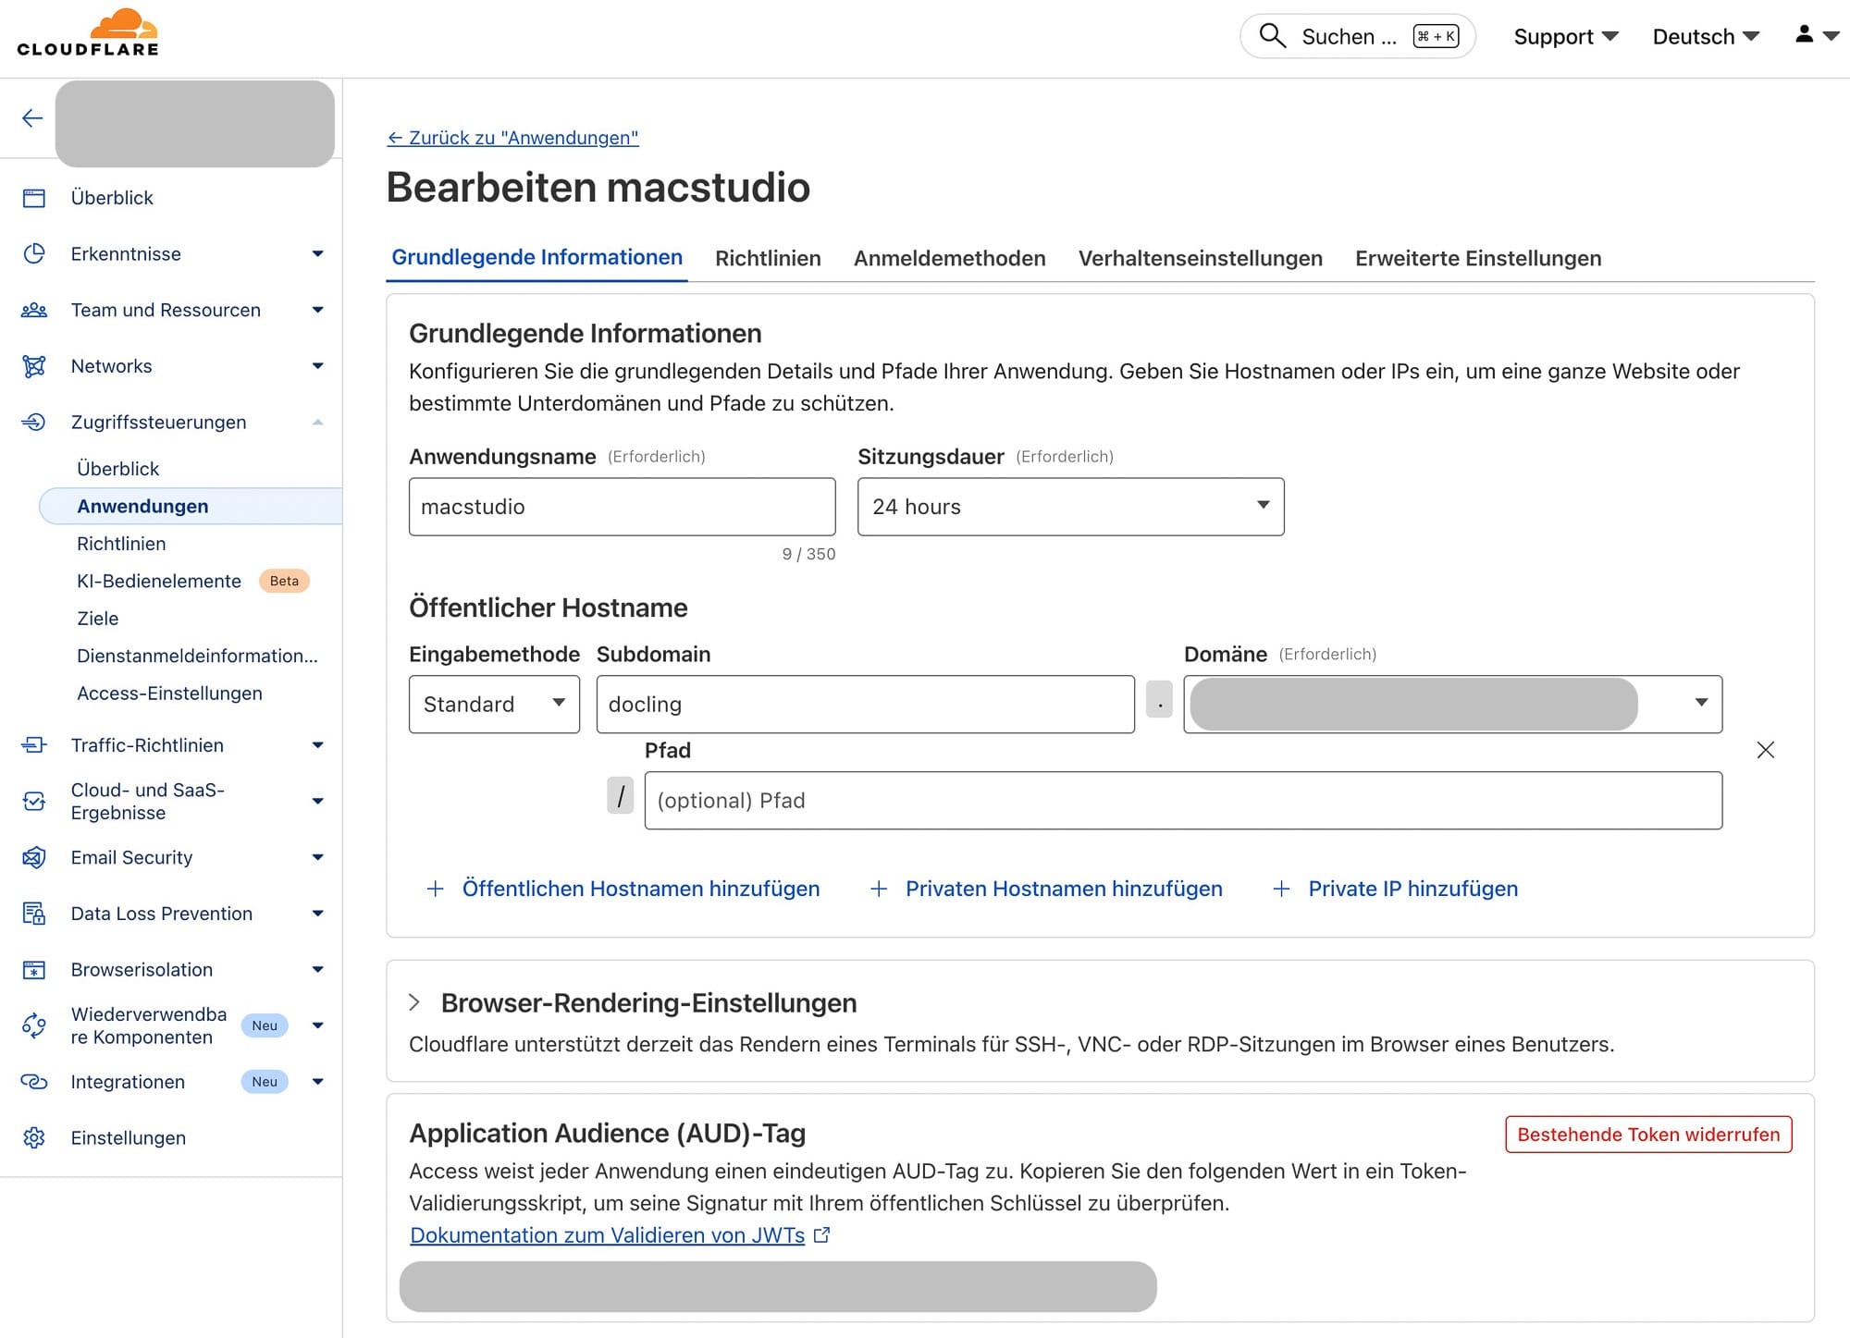1850x1338 pixels.
Task: Click the search magnifier icon
Action: [1273, 36]
